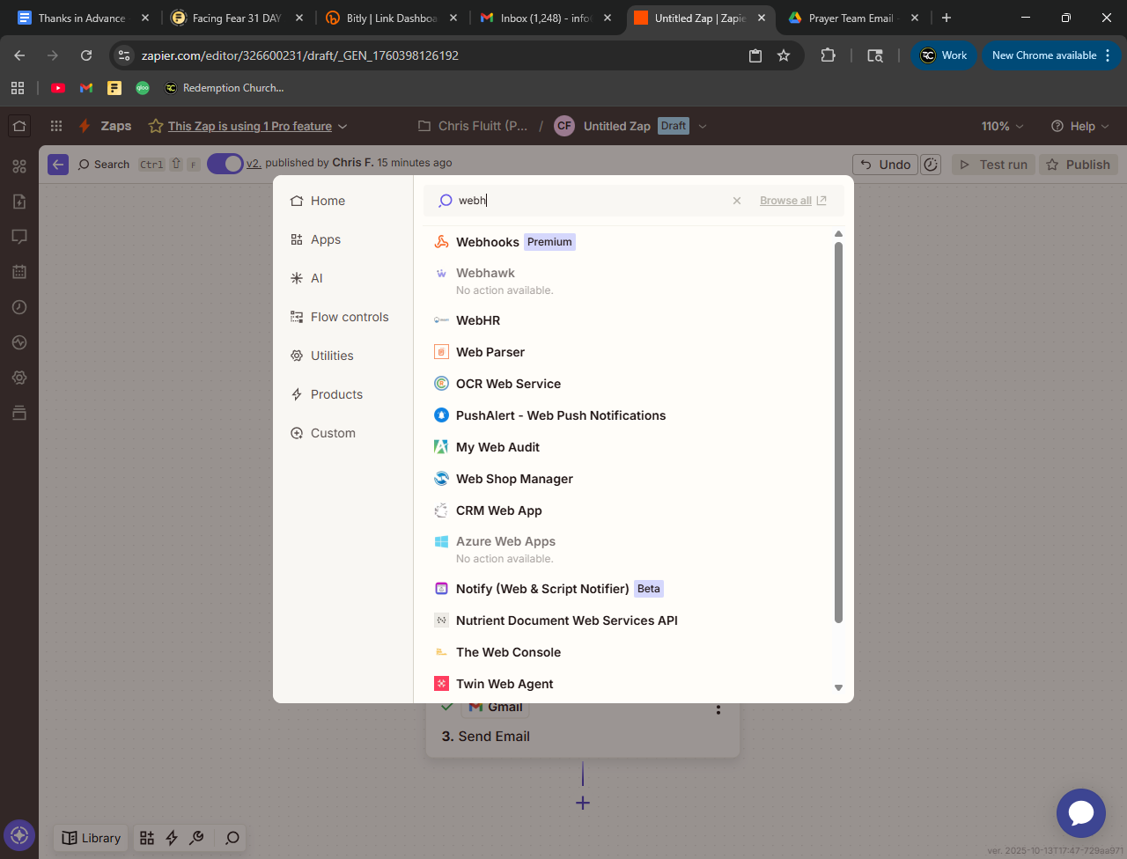Click the back arrow button in editor
Viewport: 1127px width, 859px height.
pyautogui.click(x=58, y=165)
